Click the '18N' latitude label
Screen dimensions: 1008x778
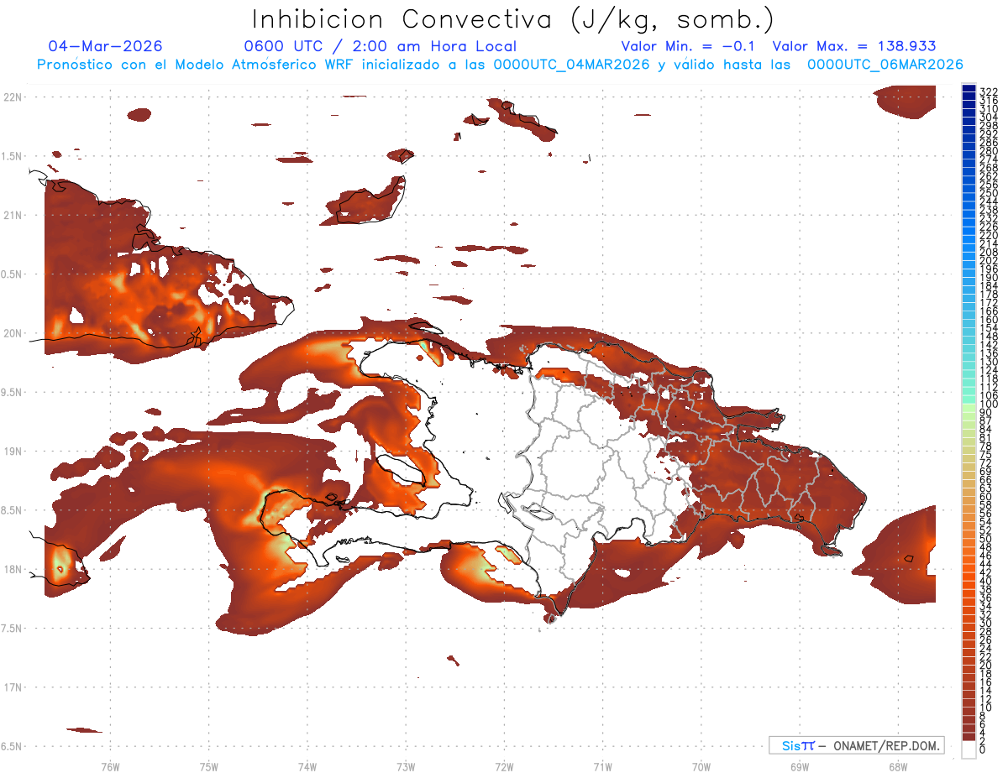pyautogui.click(x=13, y=569)
